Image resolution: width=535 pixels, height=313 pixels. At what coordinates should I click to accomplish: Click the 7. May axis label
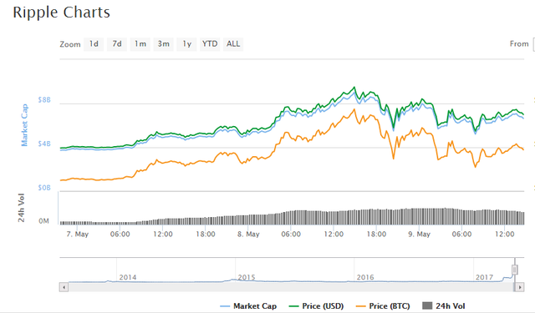pyautogui.click(x=78, y=235)
